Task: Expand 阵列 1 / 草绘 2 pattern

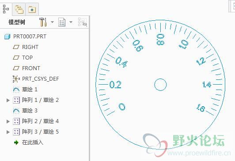Action: (x=8, y=100)
